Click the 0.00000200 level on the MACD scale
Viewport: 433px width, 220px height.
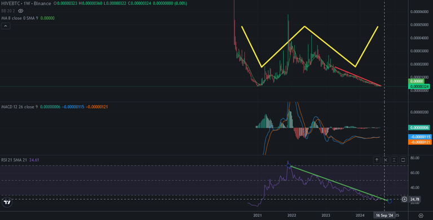(x=419, y=112)
